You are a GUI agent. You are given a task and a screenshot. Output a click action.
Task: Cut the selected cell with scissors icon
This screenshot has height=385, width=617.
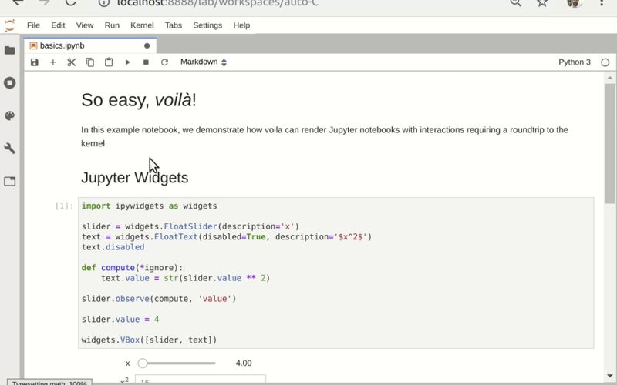[x=72, y=62]
